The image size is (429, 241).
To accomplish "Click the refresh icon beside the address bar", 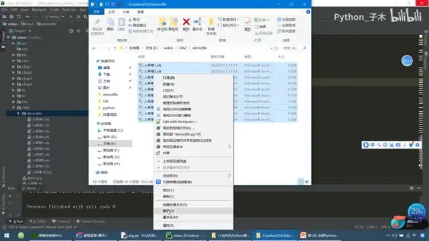I will [x=276, y=48].
